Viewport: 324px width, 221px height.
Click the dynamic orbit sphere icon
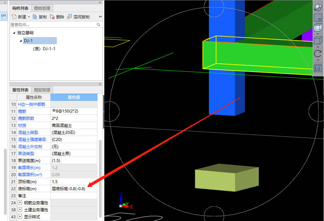pos(318,7)
